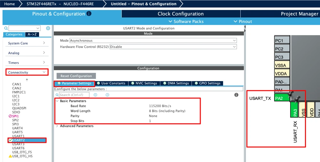The height and width of the screenshot is (162, 320).
Task: Go to the previous search result arrow
Action: click(95, 95)
